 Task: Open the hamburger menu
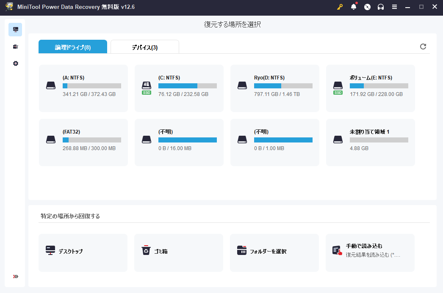[394, 6]
